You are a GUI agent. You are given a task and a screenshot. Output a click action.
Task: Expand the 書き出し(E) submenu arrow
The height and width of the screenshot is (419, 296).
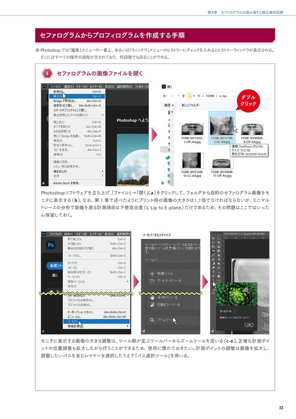(x=102, y=171)
